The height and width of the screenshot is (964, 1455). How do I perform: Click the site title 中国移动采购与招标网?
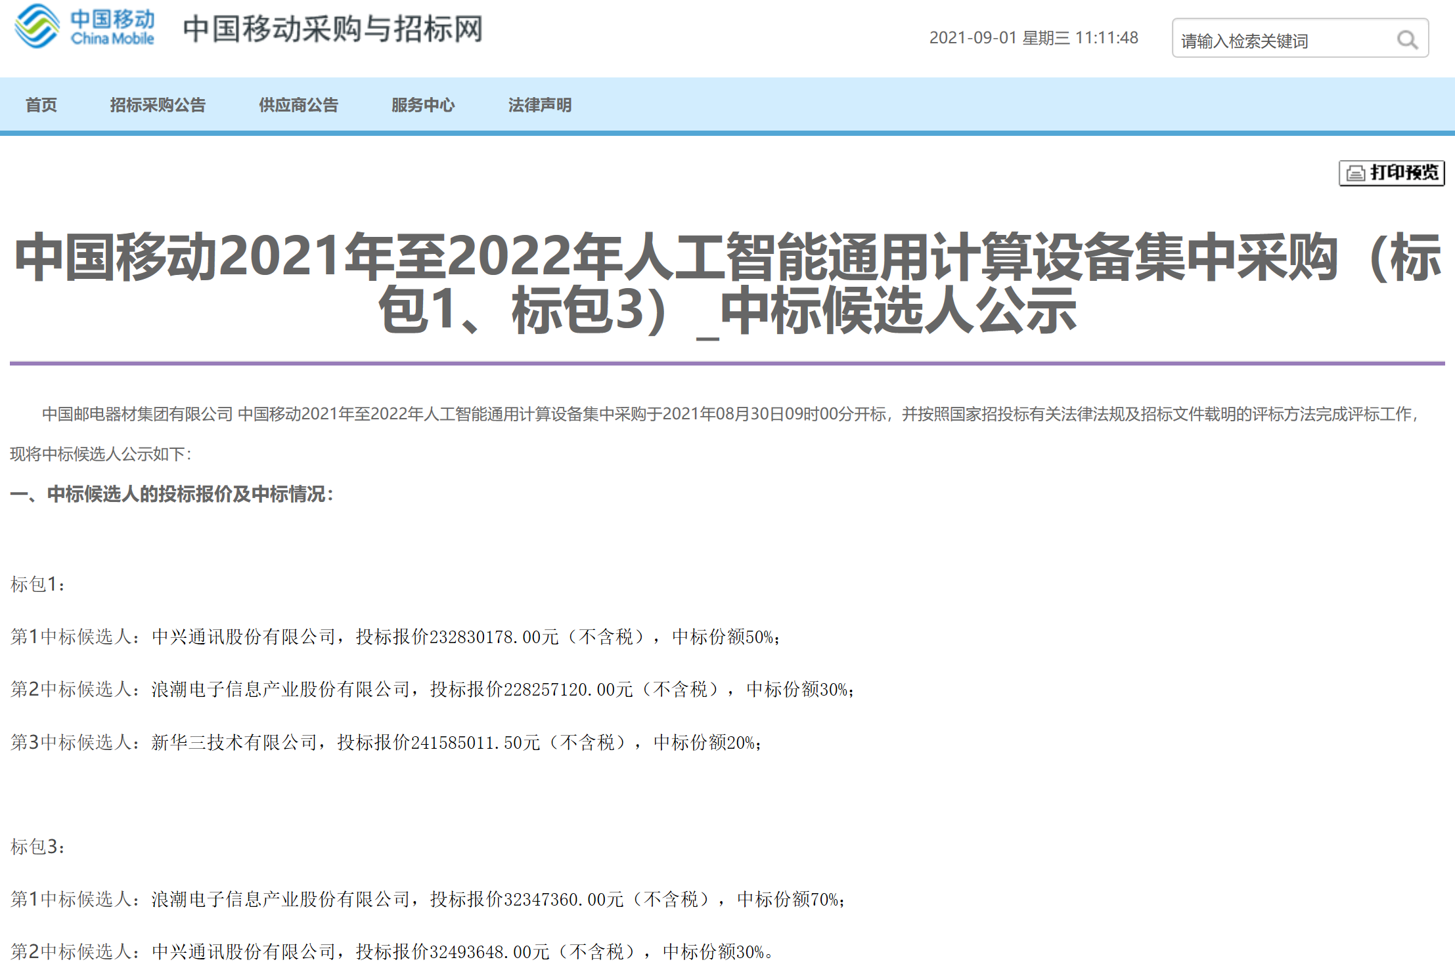click(x=333, y=29)
